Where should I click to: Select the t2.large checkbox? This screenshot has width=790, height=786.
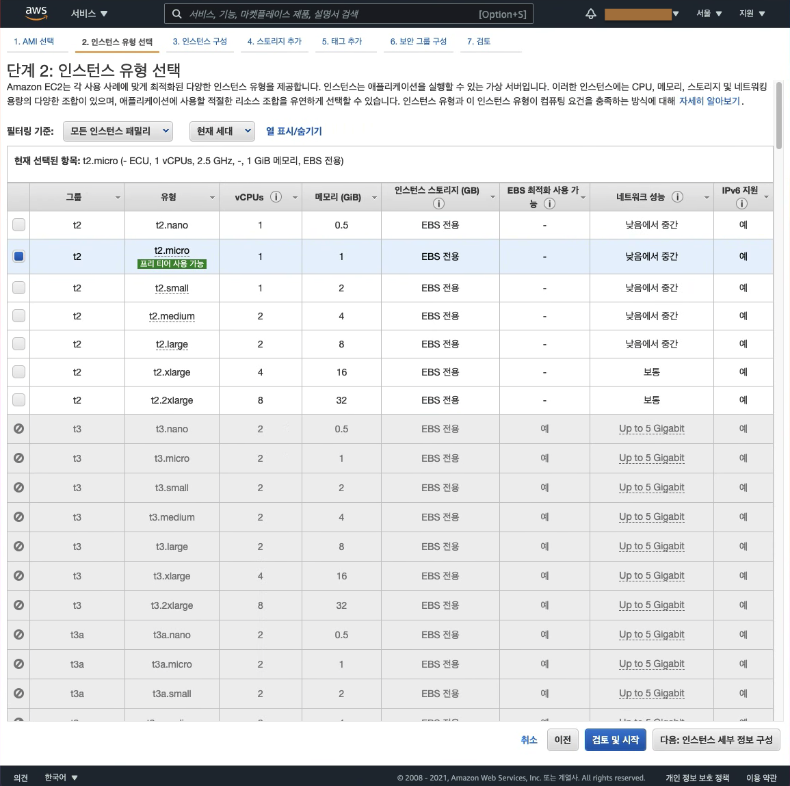pyautogui.click(x=18, y=344)
